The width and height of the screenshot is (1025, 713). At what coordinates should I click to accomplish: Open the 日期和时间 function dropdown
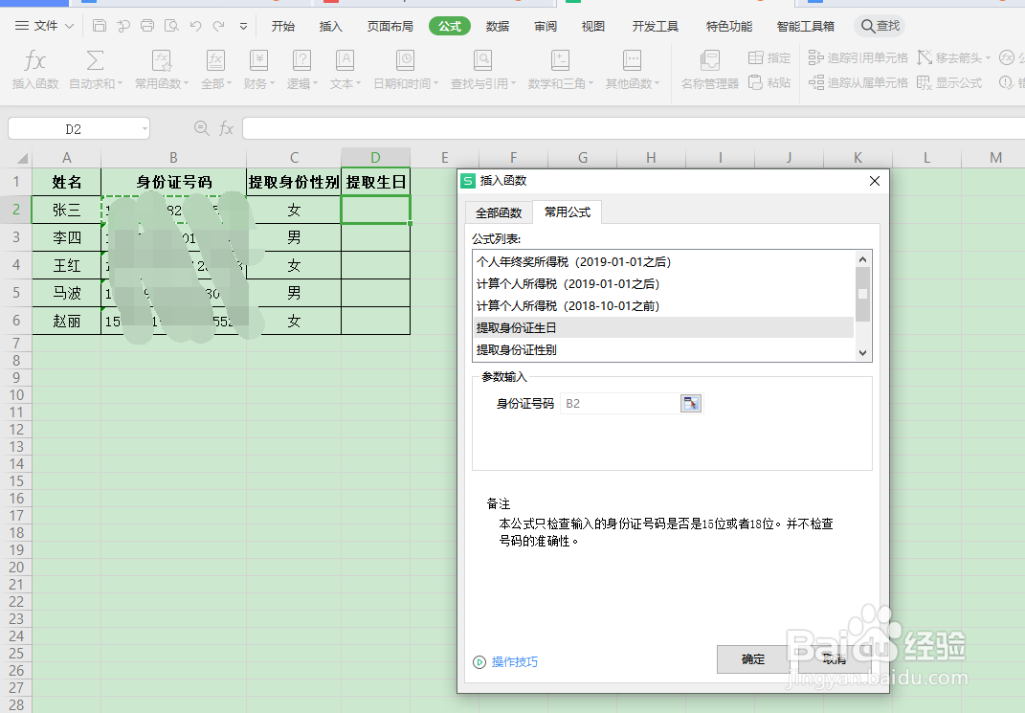(x=404, y=69)
